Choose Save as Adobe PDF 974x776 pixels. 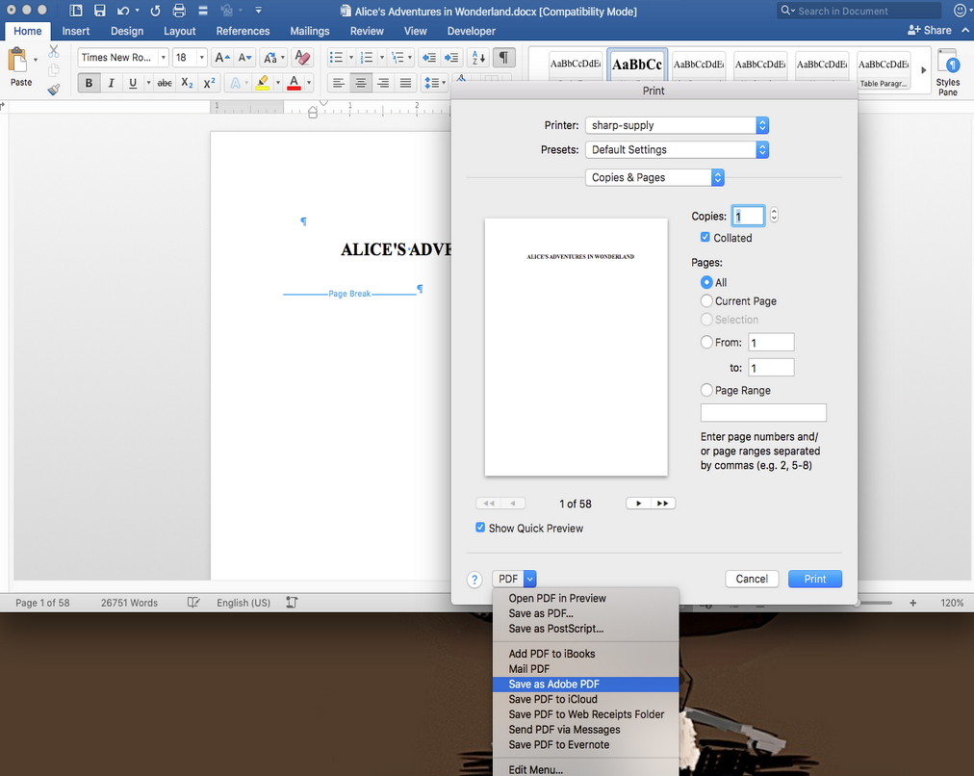pos(586,684)
